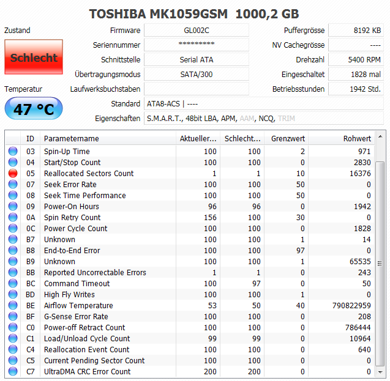Click threshold value 97 in End-to-End Error row
The width and height of the screenshot is (390, 381).
(x=301, y=250)
